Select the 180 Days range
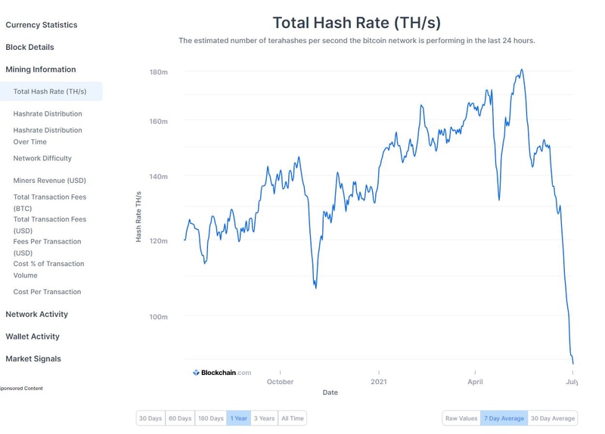 (210, 418)
